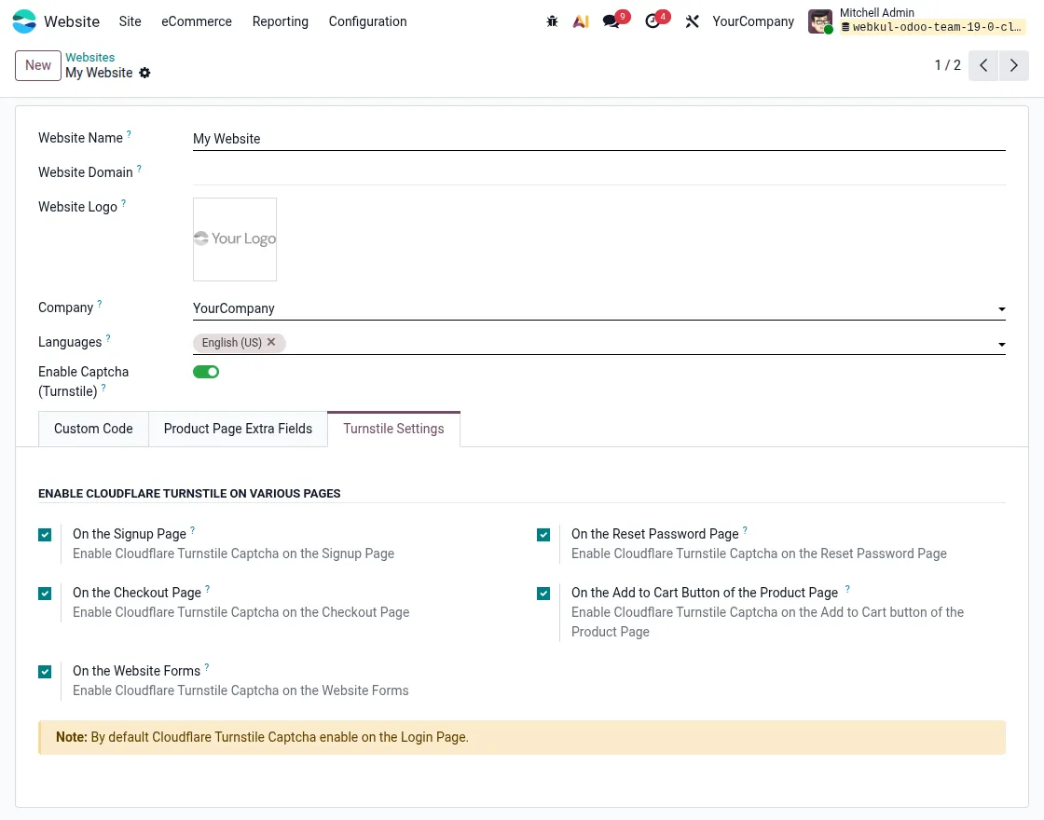Switch to the Custom Code tab
This screenshot has height=820, width=1044.
tap(93, 429)
